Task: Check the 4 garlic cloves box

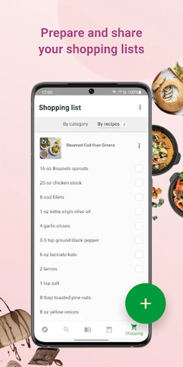Action: point(139,226)
